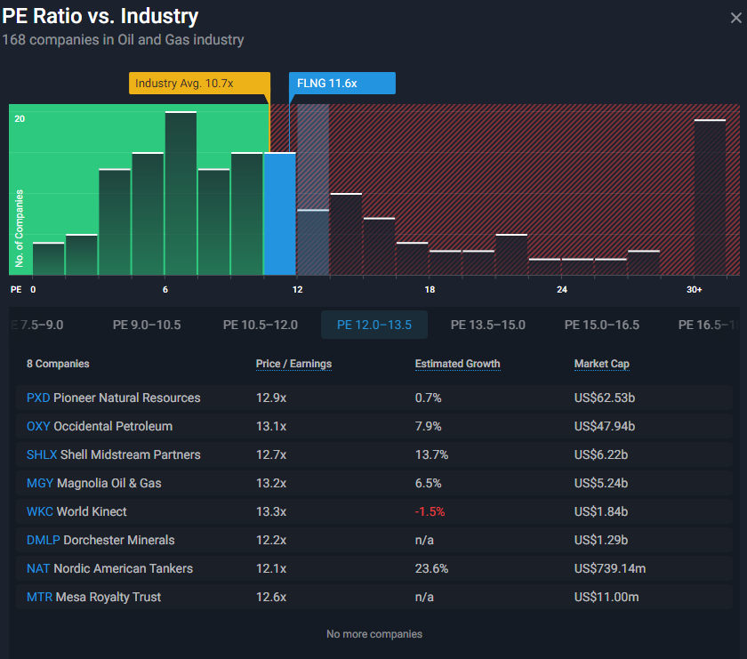Image resolution: width=747 pixels, height=659 pixels.
Task: Click the 13.1x Price / Earnings value
Action: coord(271,427)
